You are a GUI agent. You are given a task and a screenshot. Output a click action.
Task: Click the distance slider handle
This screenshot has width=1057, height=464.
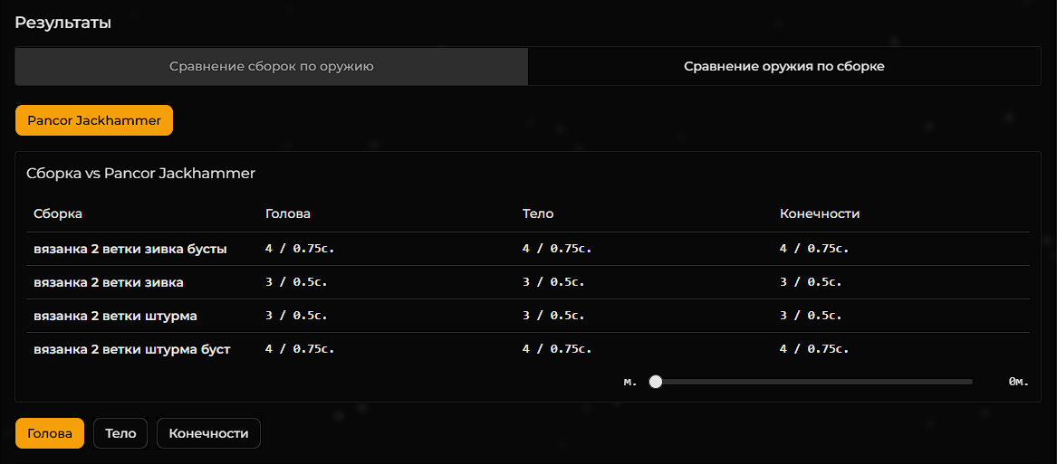[656, 382]
